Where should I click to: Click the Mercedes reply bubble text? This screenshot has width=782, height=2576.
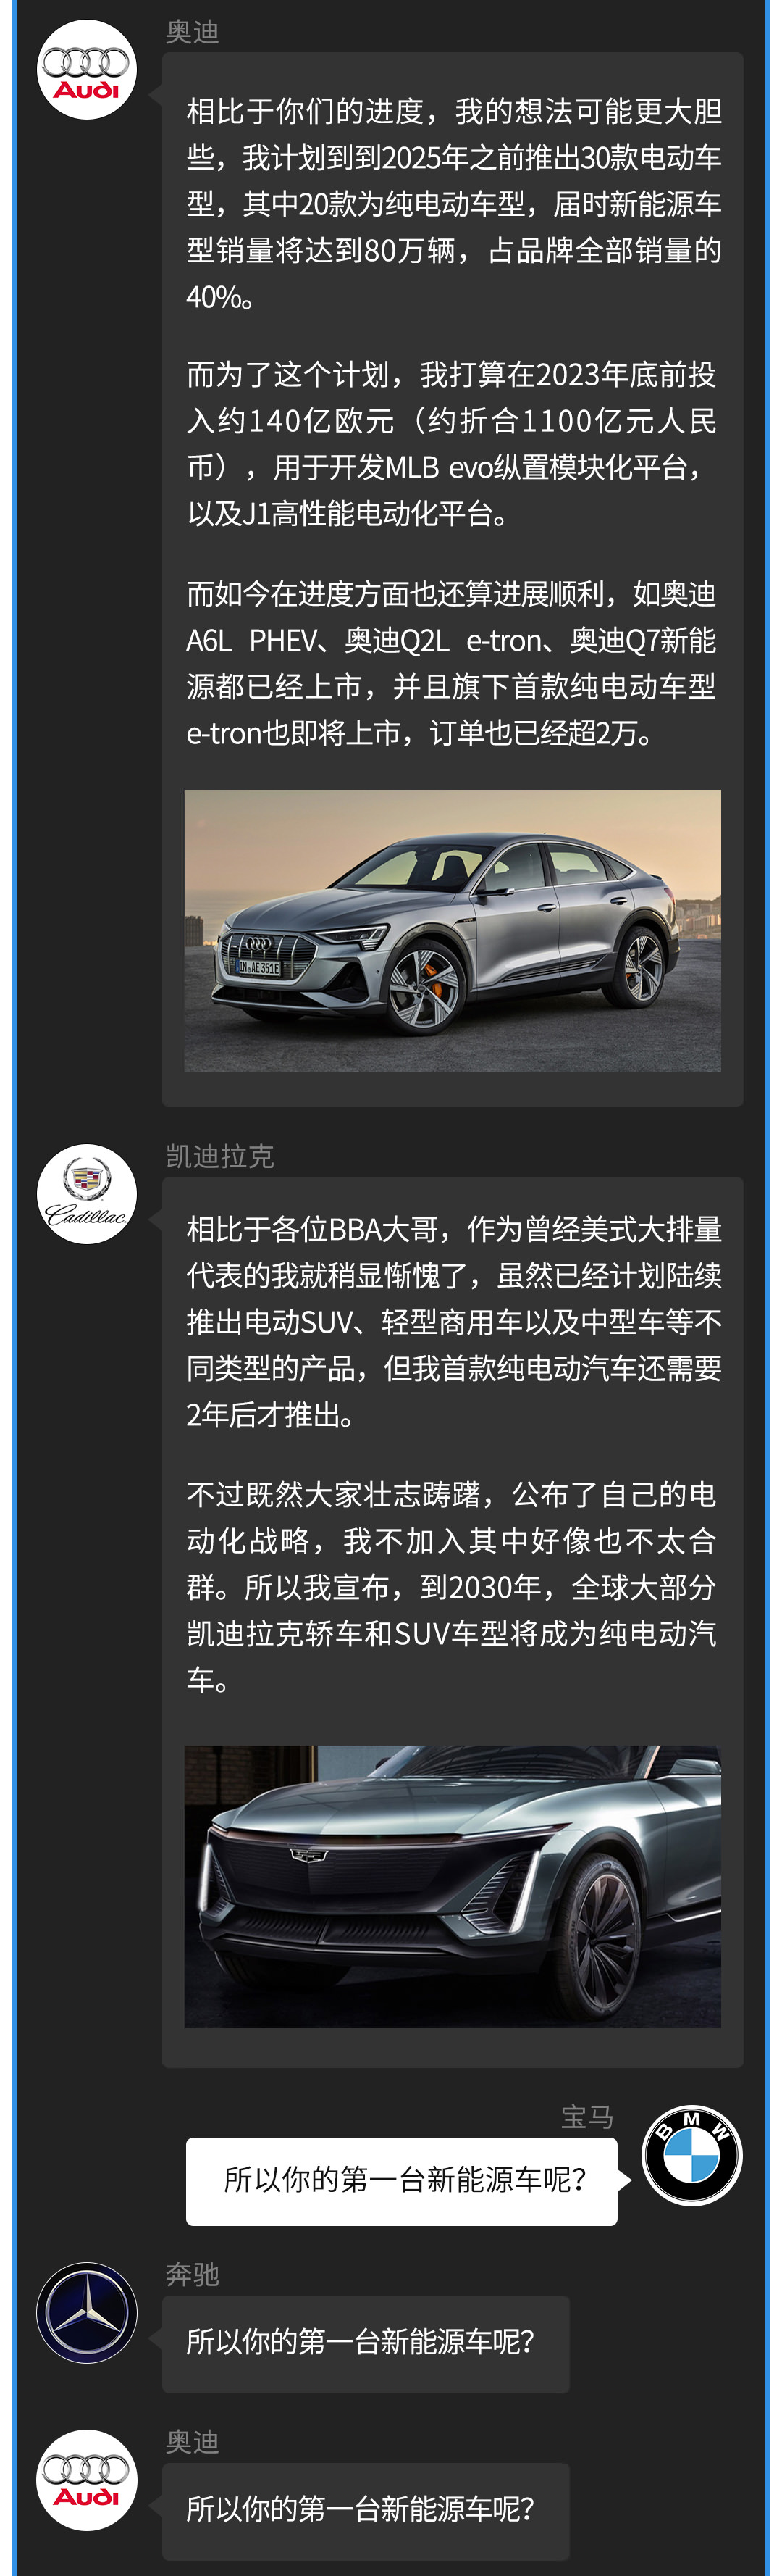coord(361,2341)
